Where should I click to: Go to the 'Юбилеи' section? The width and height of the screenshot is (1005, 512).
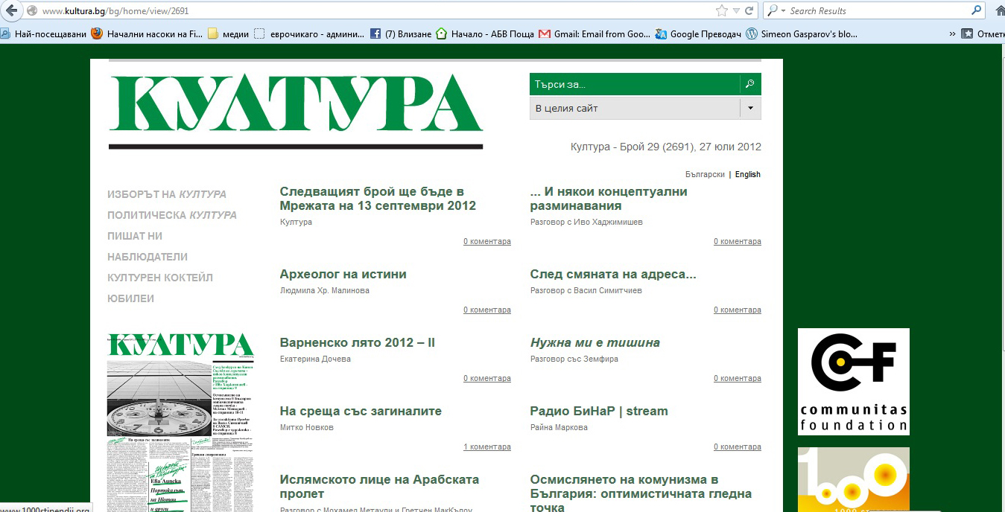point(130,298)
